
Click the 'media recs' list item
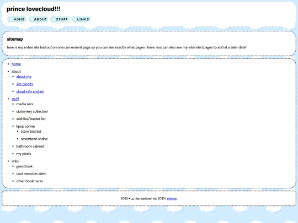tap(25, 104)
